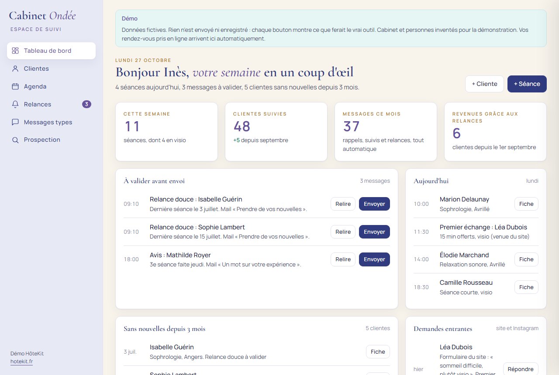The image size is (559, 375).
Task: Click Répondre for Léa Dubois request
Action: click(x=521, y=369)
